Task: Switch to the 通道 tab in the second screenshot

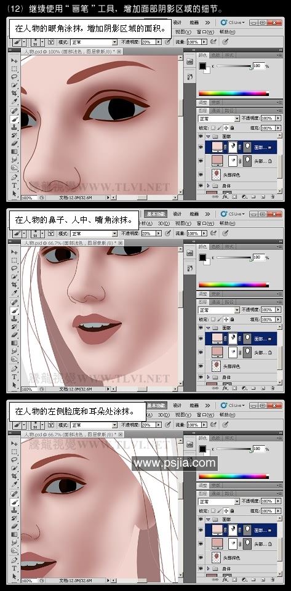Action: click(215, 302)
